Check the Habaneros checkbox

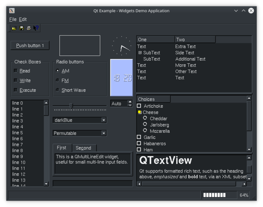click(139, 143)
